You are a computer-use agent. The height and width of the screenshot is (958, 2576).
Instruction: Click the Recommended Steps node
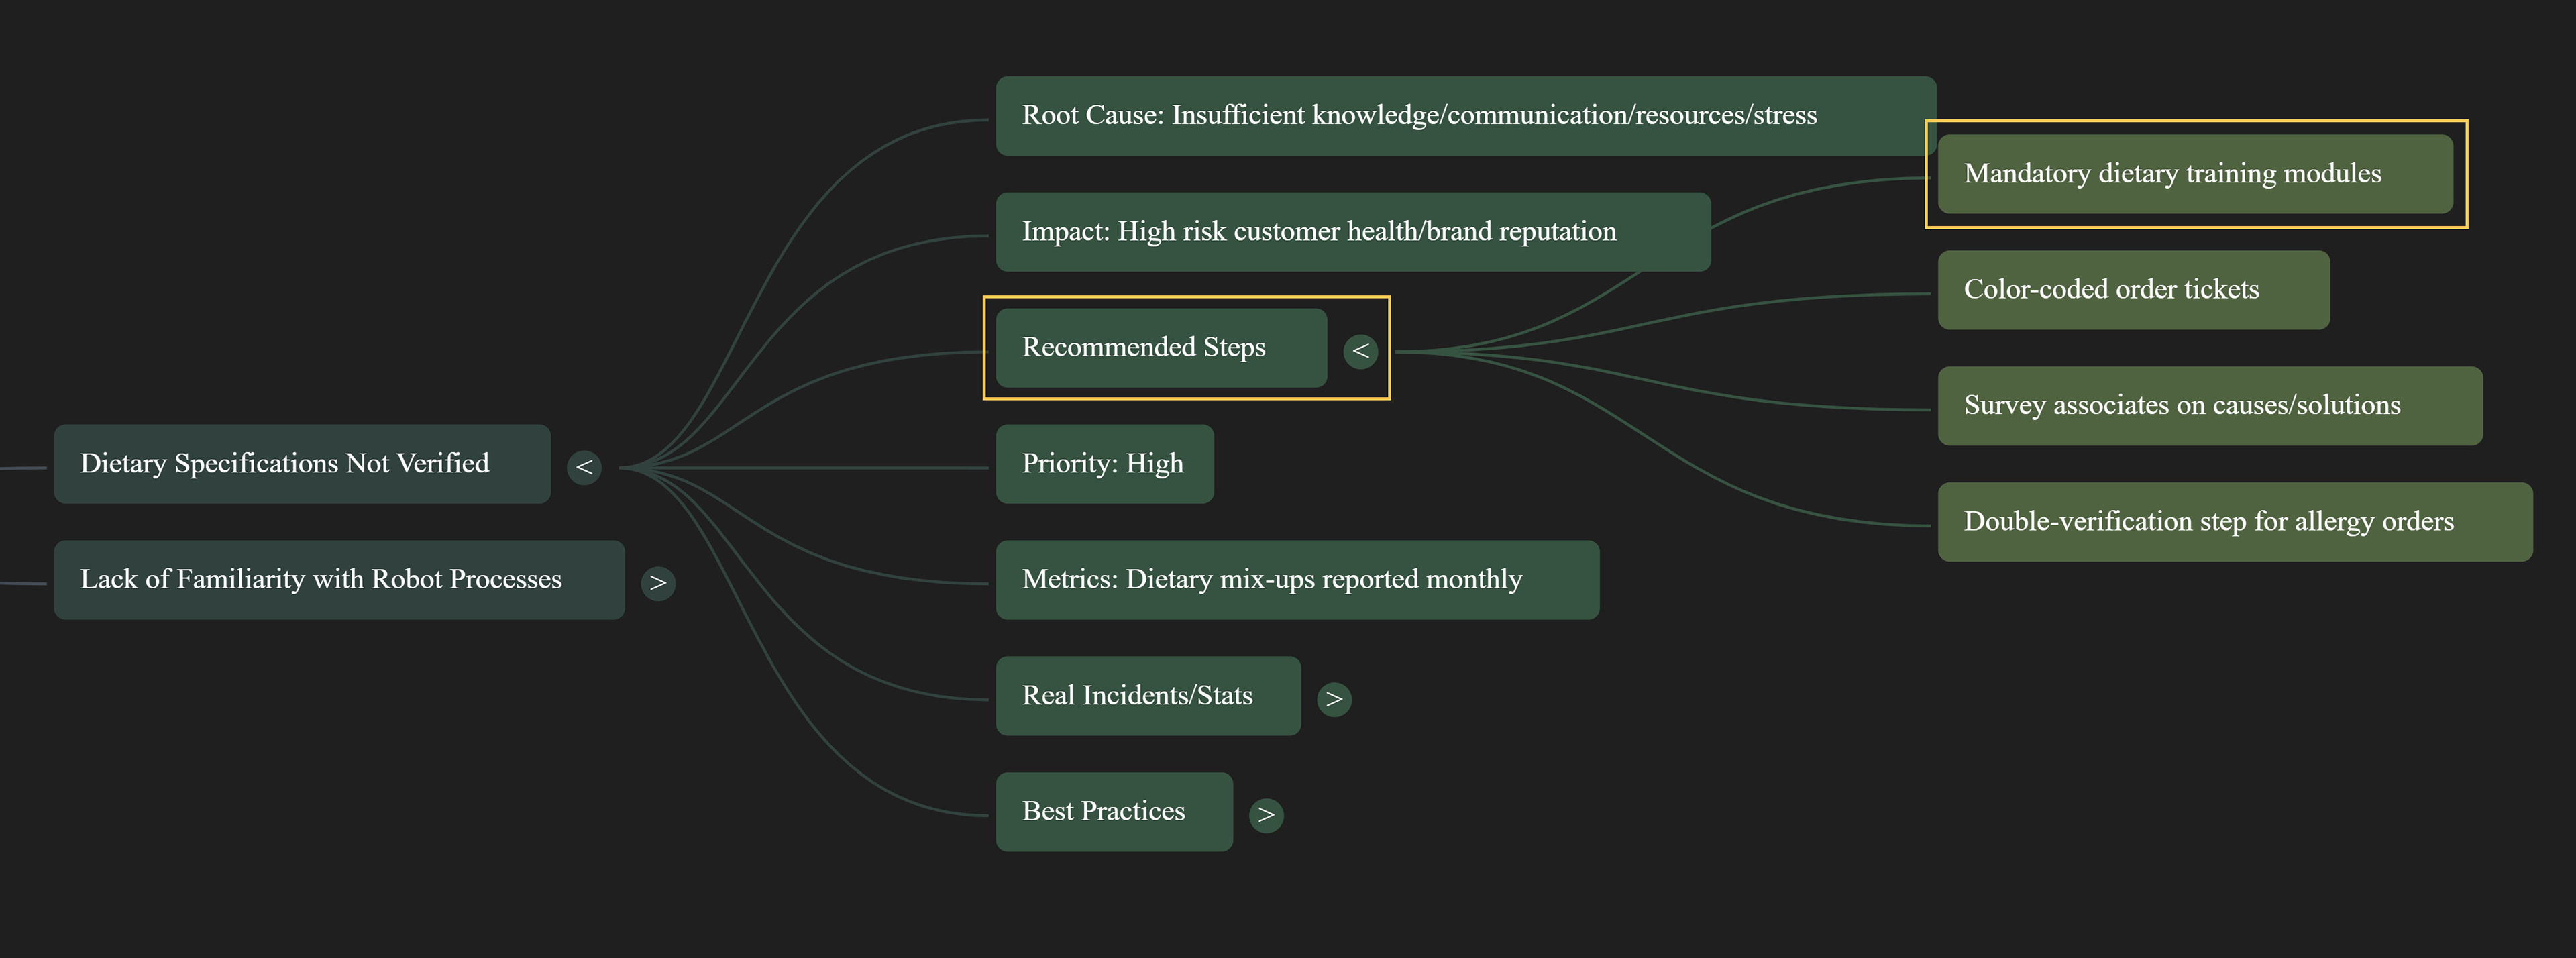tap(1161, 348)
